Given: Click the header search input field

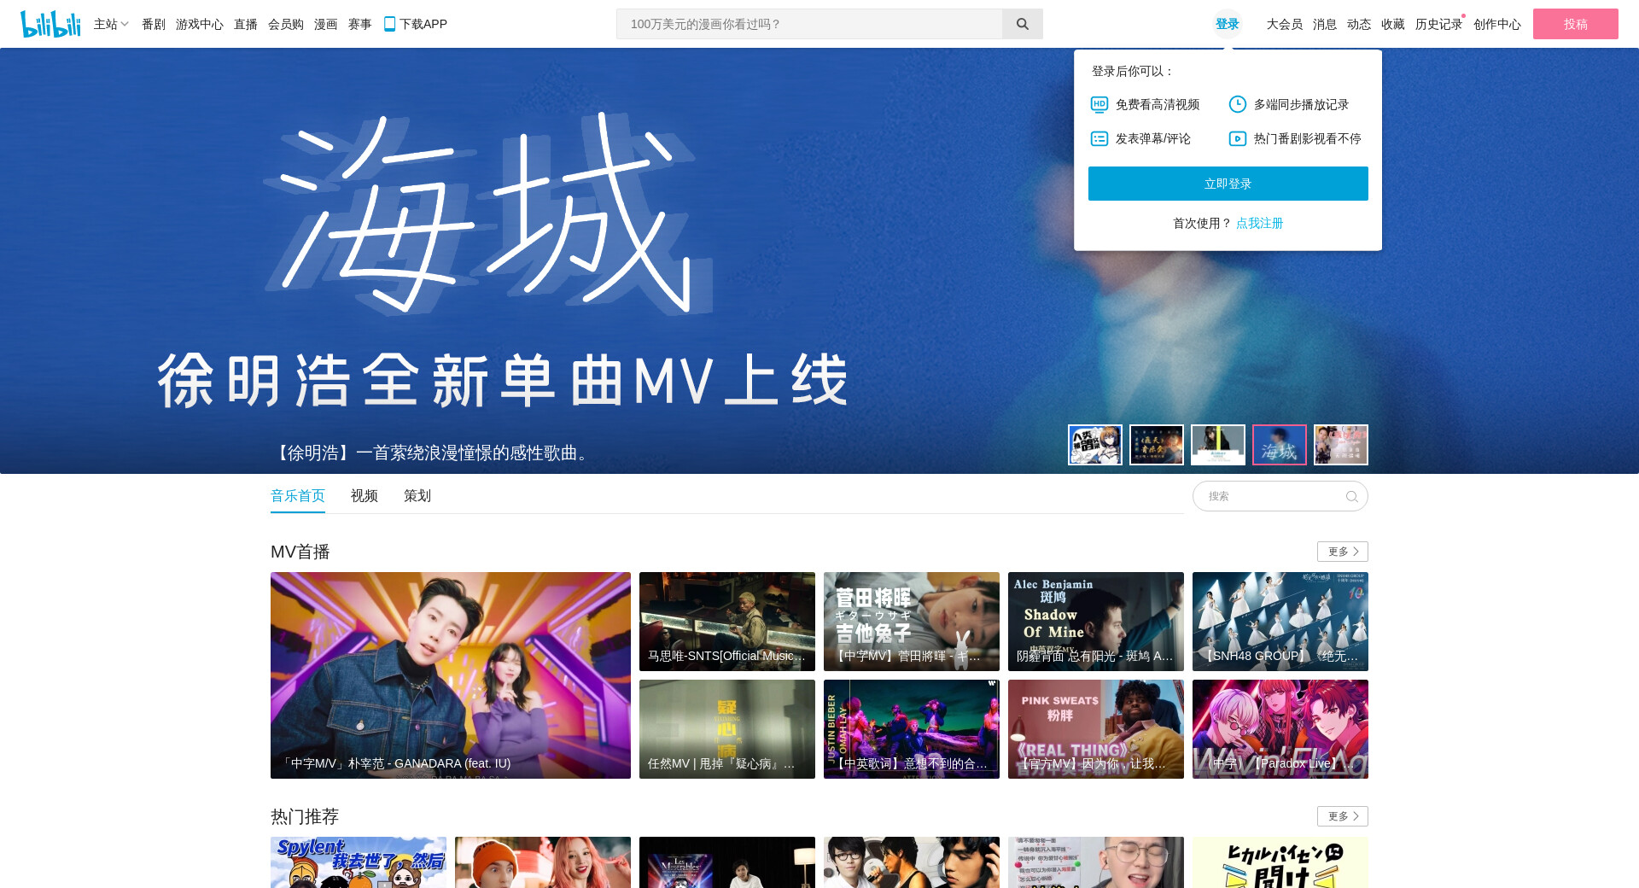Looking at the screenshot, I should click(x=809, y=24).
